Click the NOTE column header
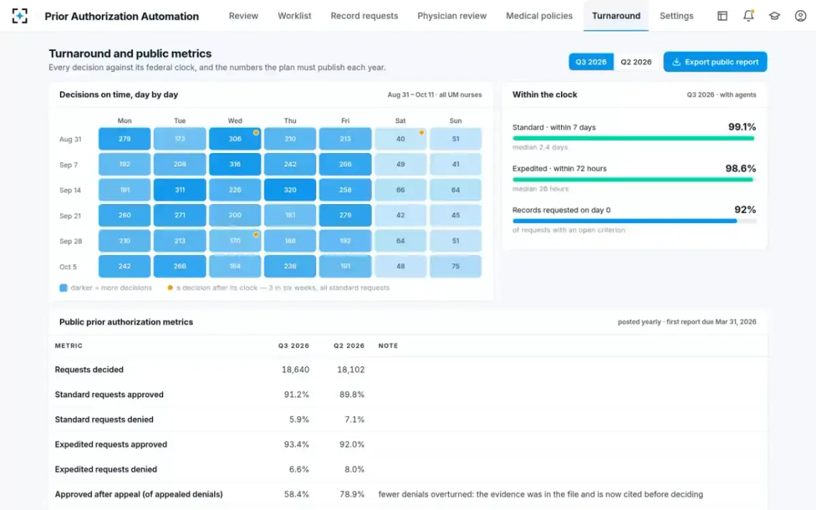The width and height of the screenshot is (816, 510). (388, 345)
